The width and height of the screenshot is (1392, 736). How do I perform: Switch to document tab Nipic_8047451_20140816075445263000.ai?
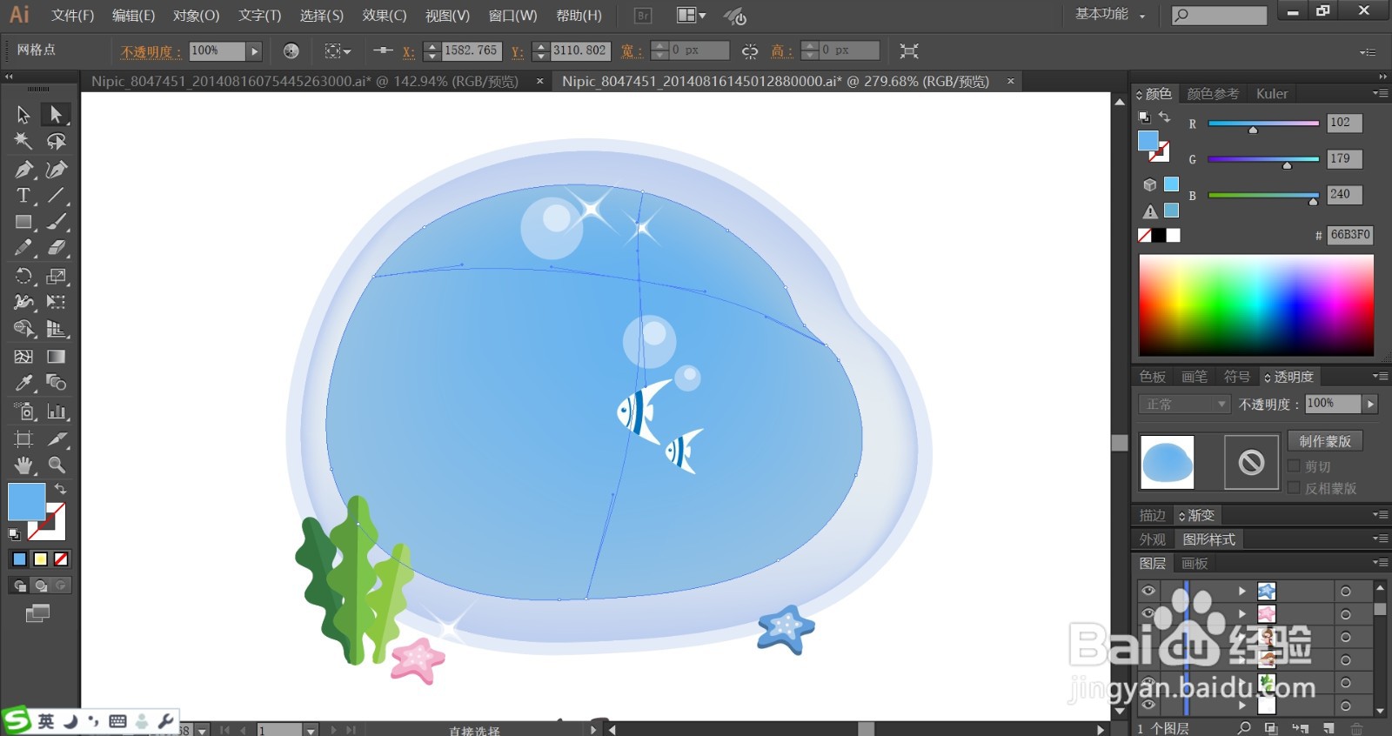(304, 81)
